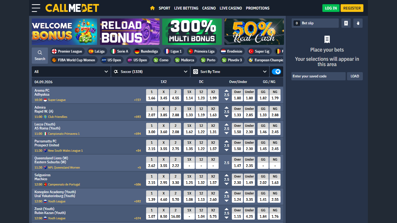
Task: Select Plovdiv 3 tennis chip
Action: coord(232,60)
